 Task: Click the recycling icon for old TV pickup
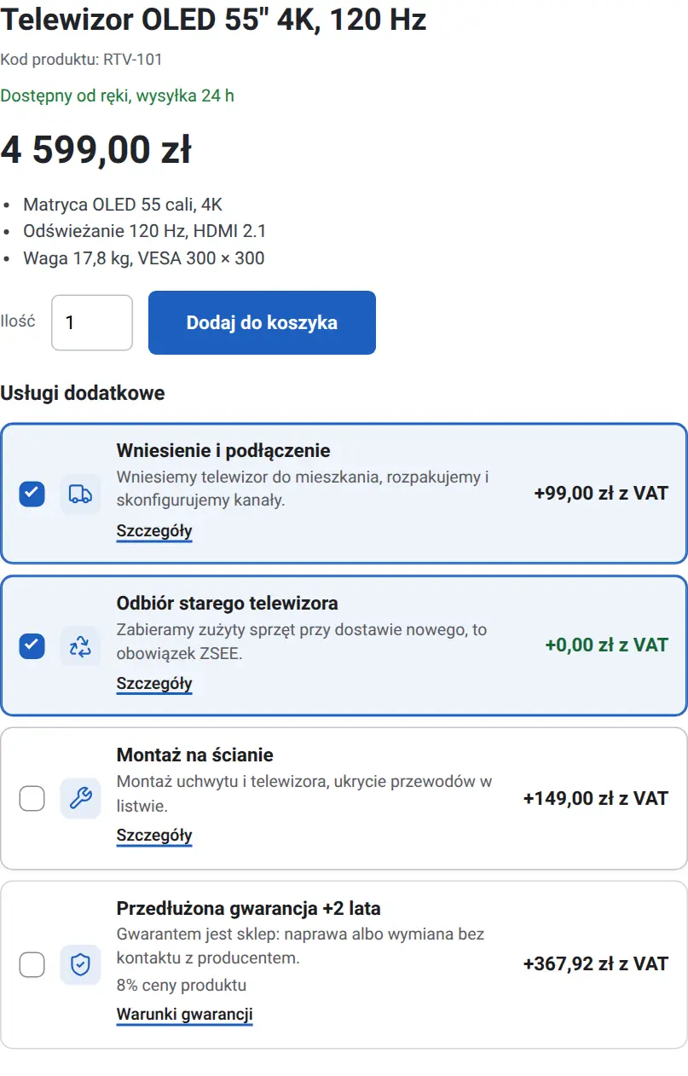(x=80, y=646)
